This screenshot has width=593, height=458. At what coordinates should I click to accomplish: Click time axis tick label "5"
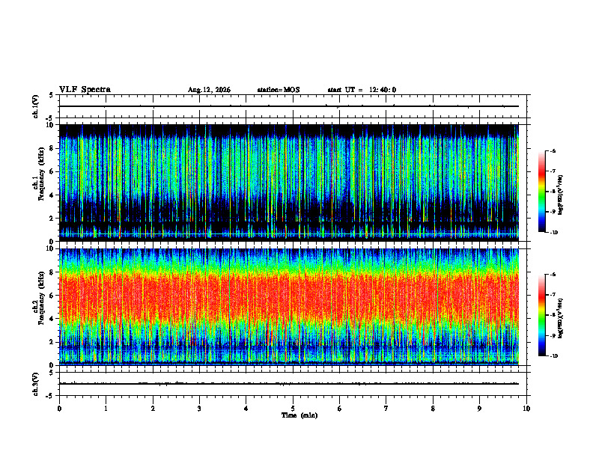tap(293, 409)
